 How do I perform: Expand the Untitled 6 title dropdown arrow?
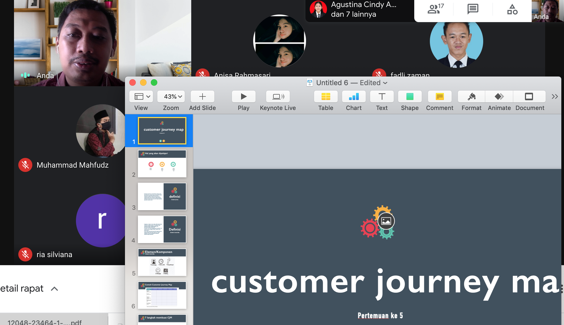pyautogui.click(x=385, y=83)
